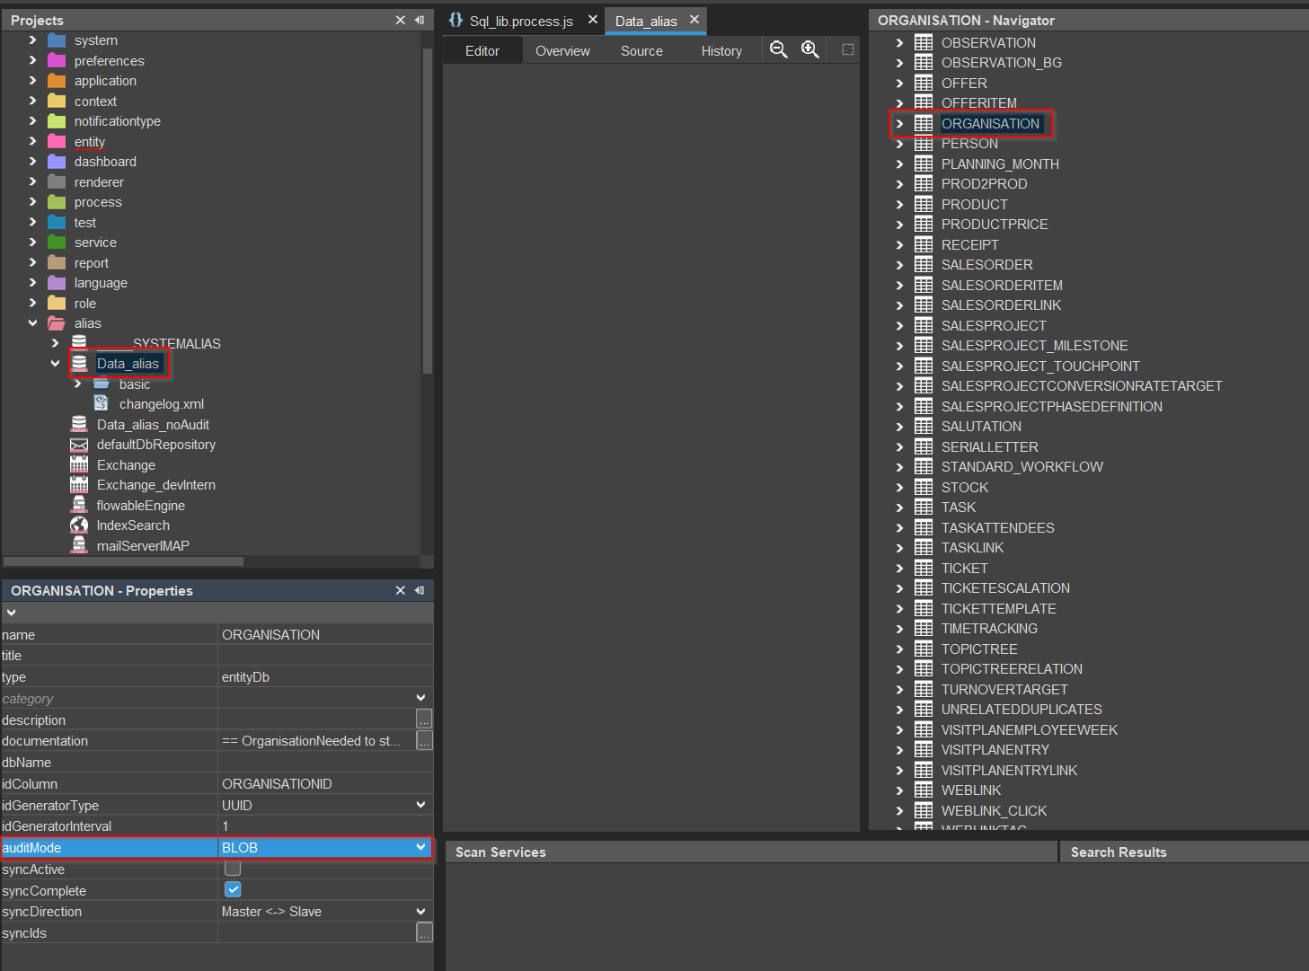Click the zoom-in magnifier in the editor toolbar

click(810, 49)
